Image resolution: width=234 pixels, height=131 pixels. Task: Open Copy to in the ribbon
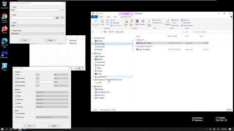coord(131,23)
